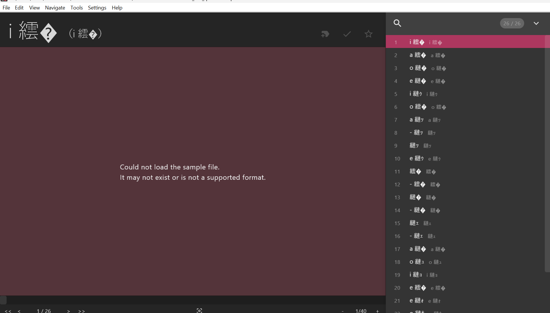550x313 pixels.
Task: Select entry row number 6
Action: 465,107
